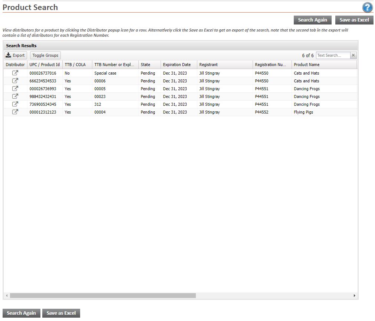Screen dimensions: 375x321
Task: Clear the text search with X
Action: [353, 55]
